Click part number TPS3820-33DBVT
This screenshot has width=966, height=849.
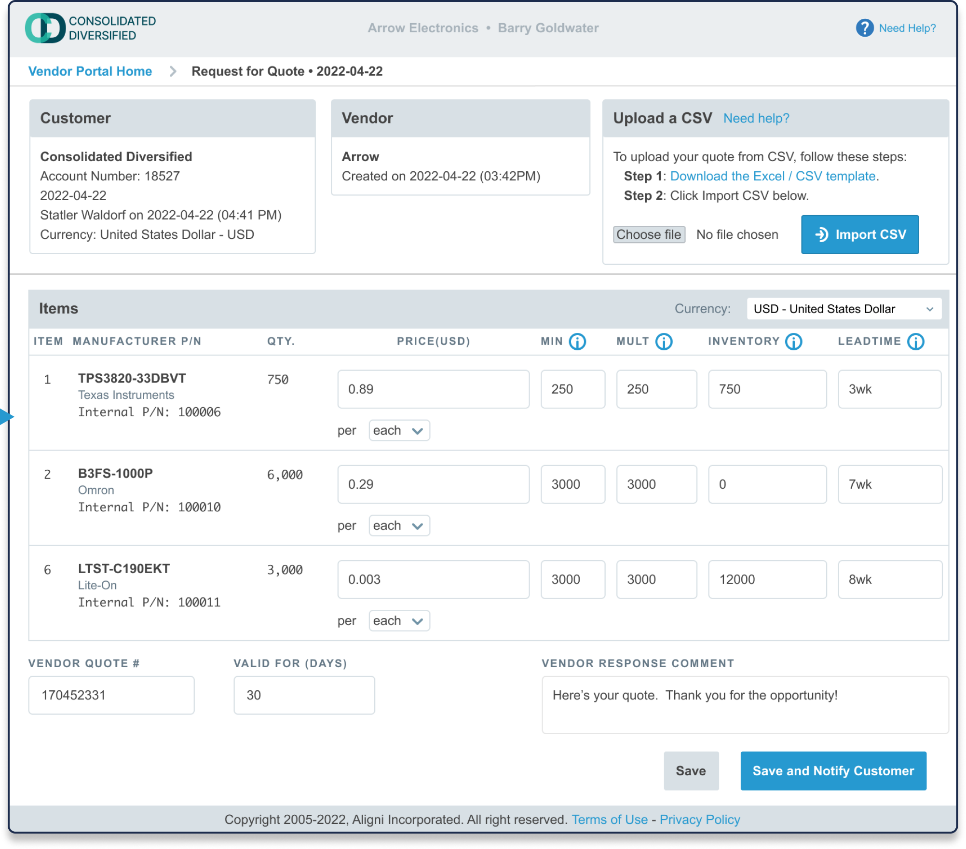point(132,378)
